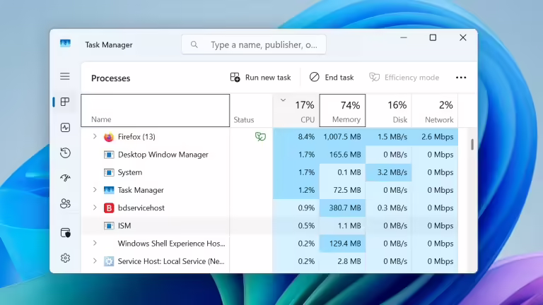Viewport: 543px width, 305px height.
Task: Maximize the Task Manager window
Action: [x=433, y=37]
